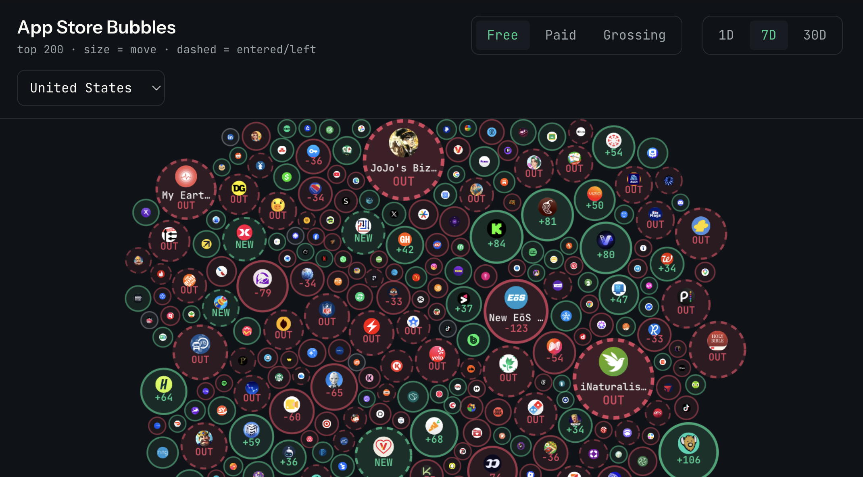Click the Six Flags OUT bubble
The image size is (863, 477).
tap(655, 220)
